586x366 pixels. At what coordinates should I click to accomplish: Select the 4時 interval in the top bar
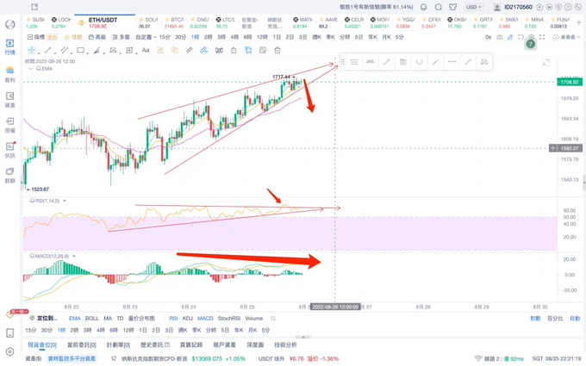pos(234,37)
